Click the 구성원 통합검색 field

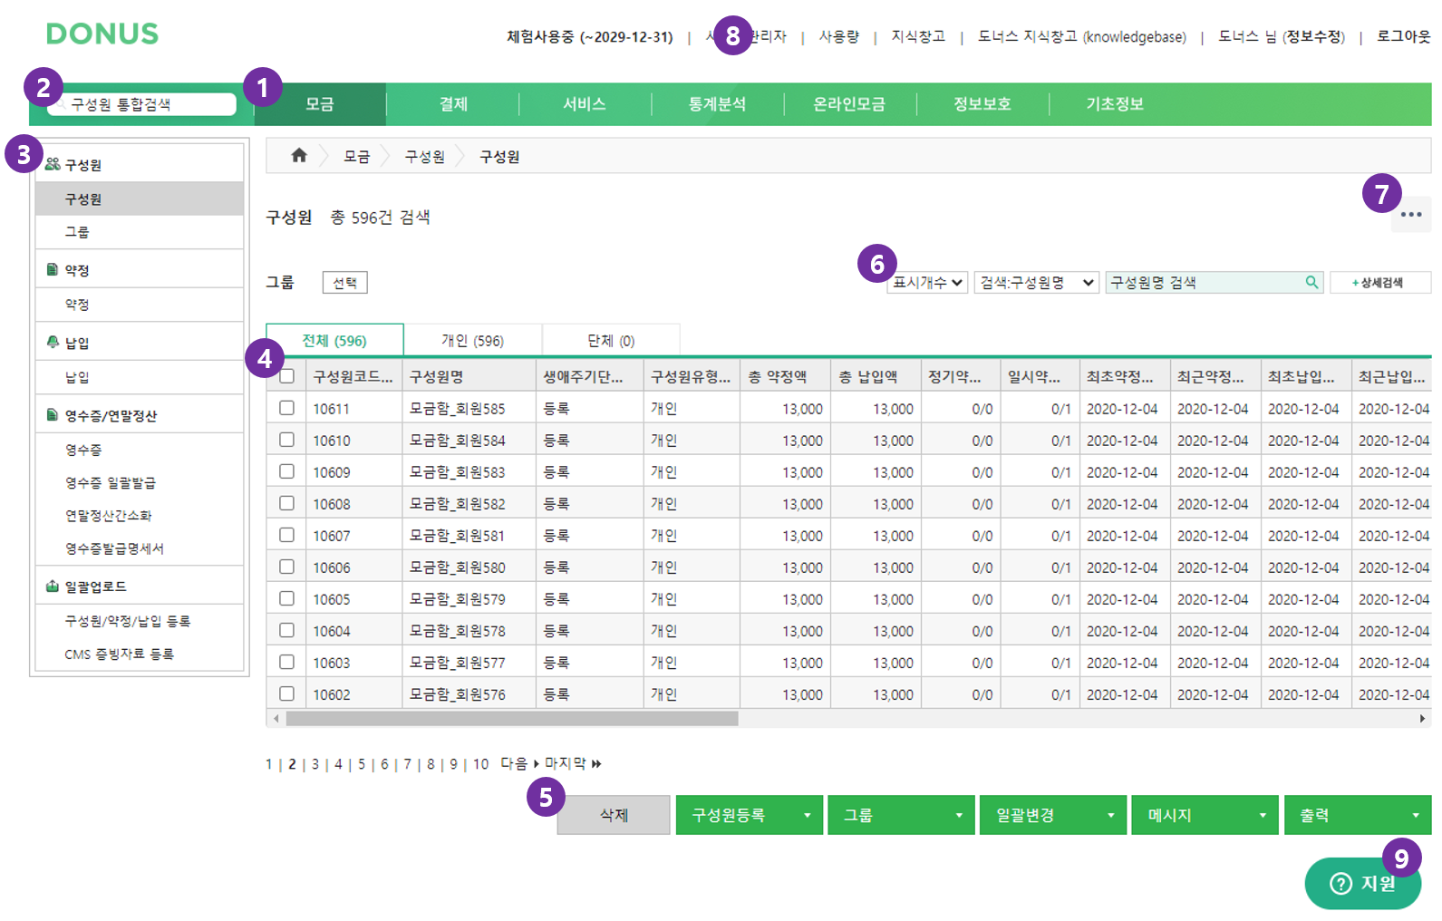point(142,104)
